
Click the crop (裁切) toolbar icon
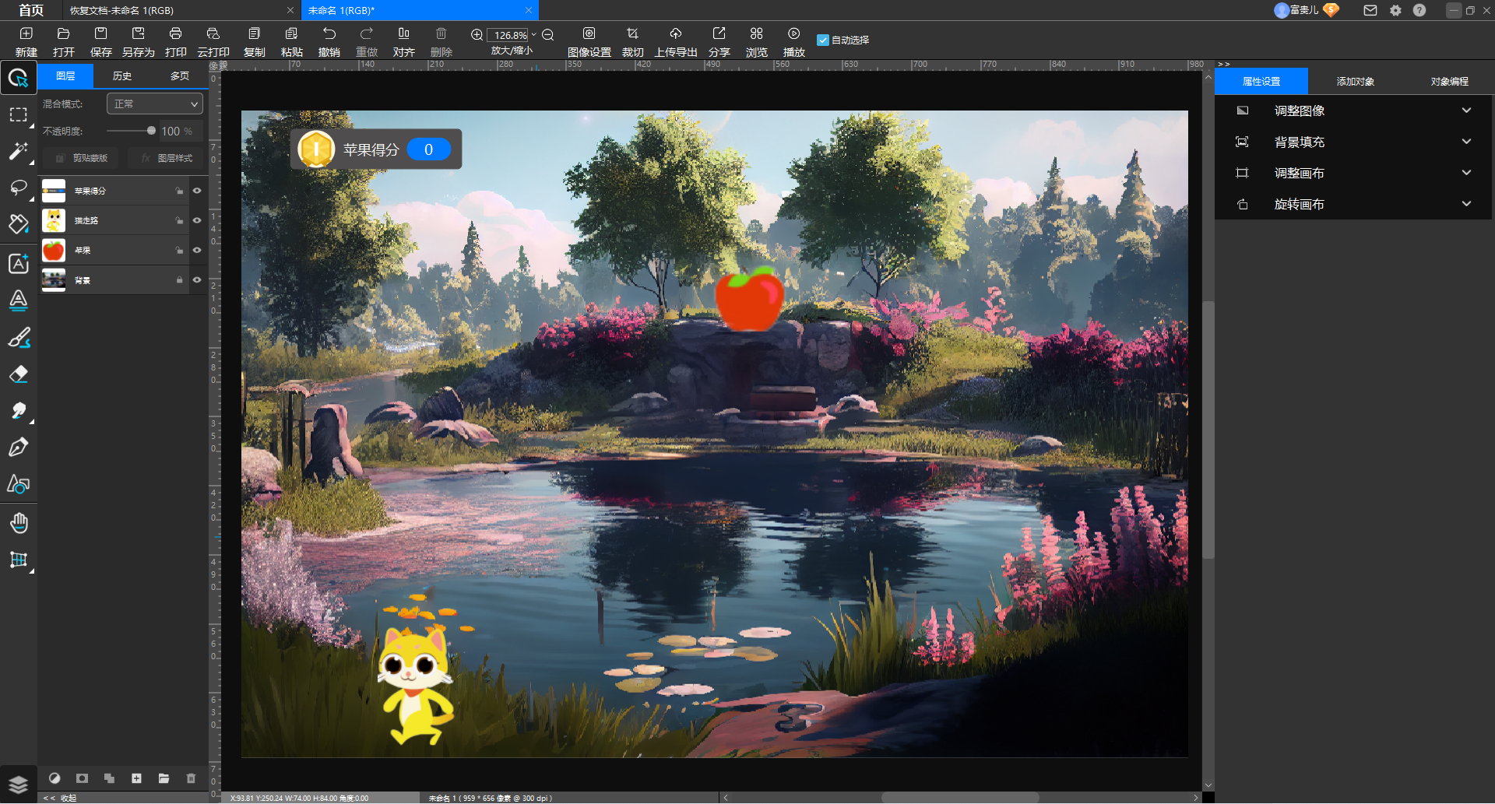(x=632, y=41)
